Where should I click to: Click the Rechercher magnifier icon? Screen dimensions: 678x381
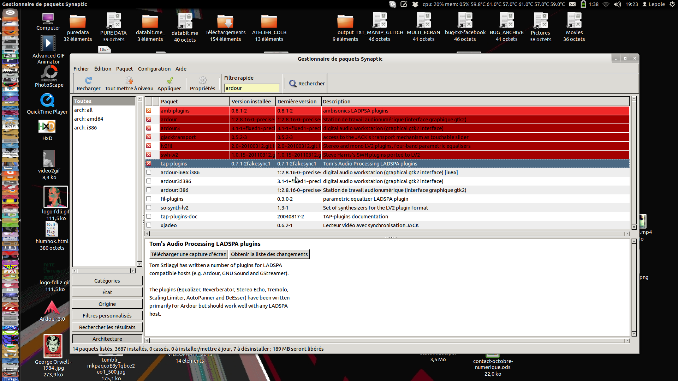(x=293, y=84)
